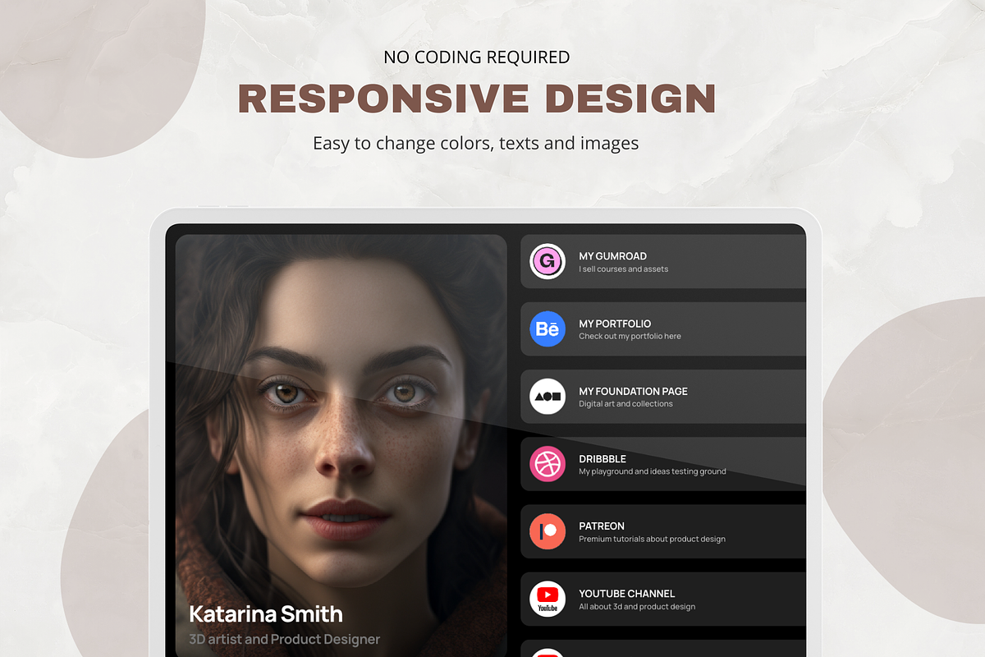Screen dimensions: 985x657
Task: Click the name Katarina Smith
Action: click(x=266, y=613)
